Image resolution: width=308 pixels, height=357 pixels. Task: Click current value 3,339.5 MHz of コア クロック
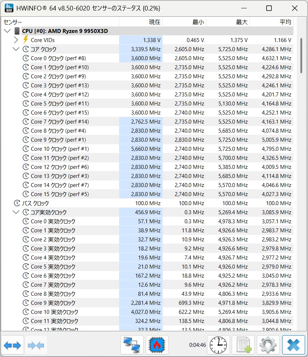pos(146,49)
